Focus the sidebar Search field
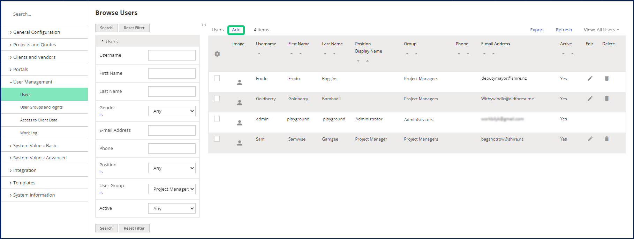 coord(44,14)
